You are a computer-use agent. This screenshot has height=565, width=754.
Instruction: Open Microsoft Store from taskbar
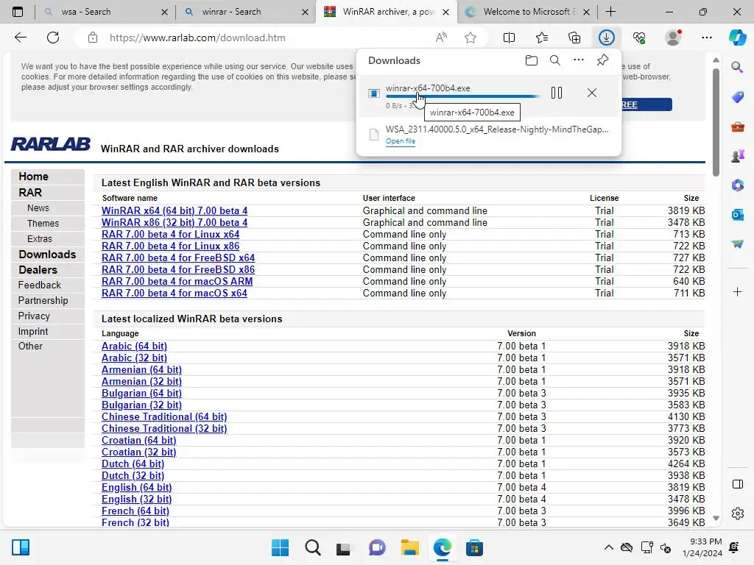click(x=474, y=547)
